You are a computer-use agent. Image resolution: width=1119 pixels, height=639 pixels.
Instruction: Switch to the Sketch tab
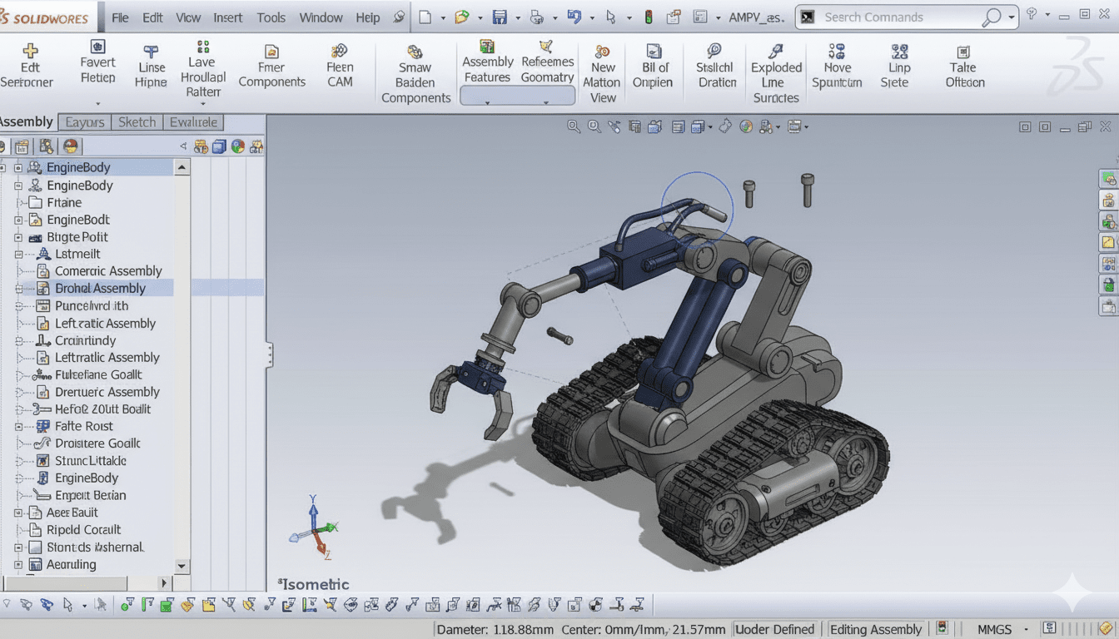coord(137,122)
